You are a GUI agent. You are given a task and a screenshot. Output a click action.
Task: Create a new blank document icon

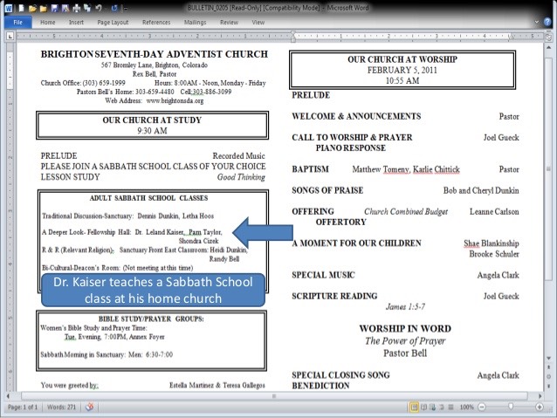21,8
